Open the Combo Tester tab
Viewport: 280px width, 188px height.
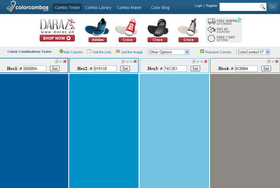click(67, 8)
